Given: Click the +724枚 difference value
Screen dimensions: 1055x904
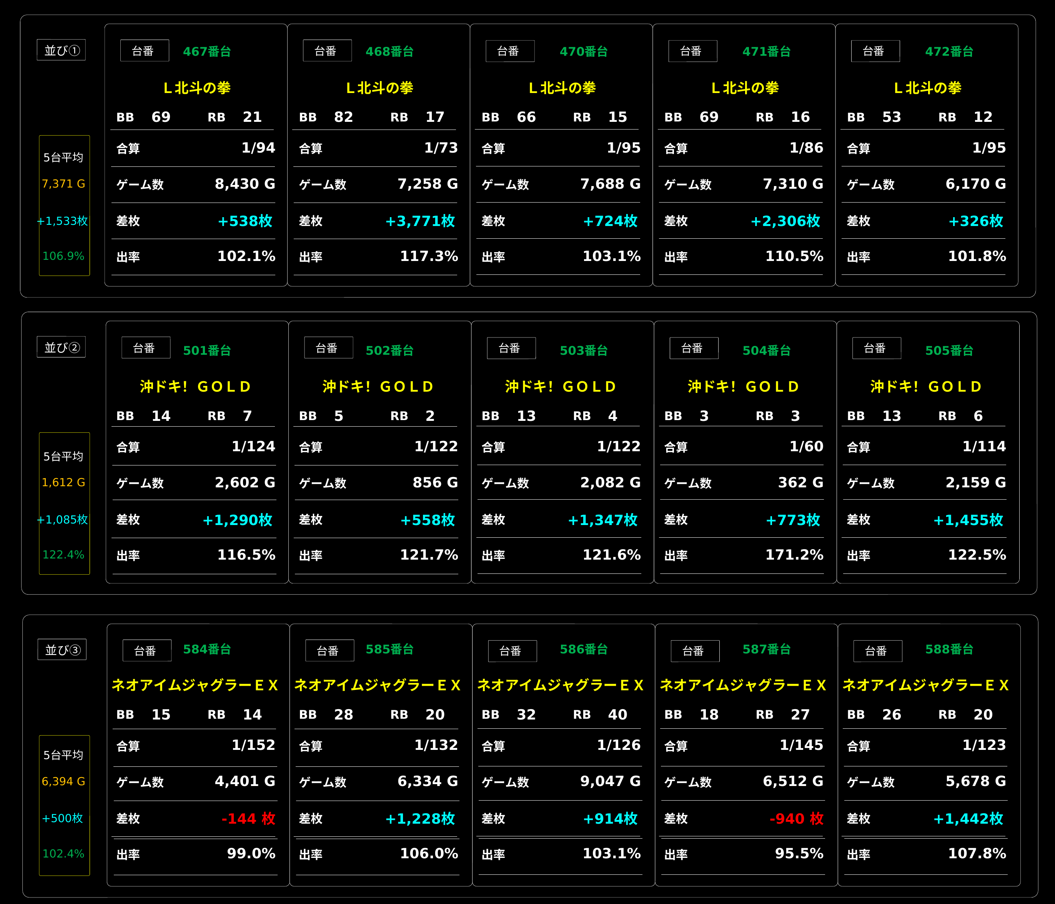Looking at the screenshot, I should (611, 221).
